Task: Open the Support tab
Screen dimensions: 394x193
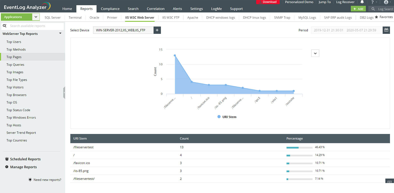Action: coord(236,9)
